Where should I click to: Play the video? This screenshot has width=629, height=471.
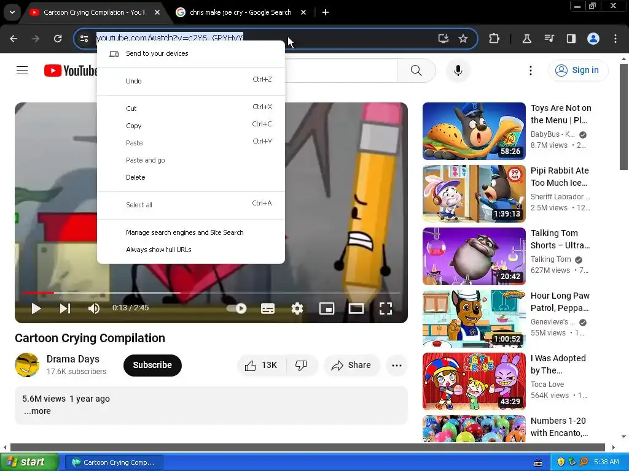coord(36,308)
